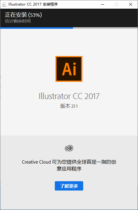Click the gray unfilled part of progress bar
This screenshot has height=210, width=138.
105,28
